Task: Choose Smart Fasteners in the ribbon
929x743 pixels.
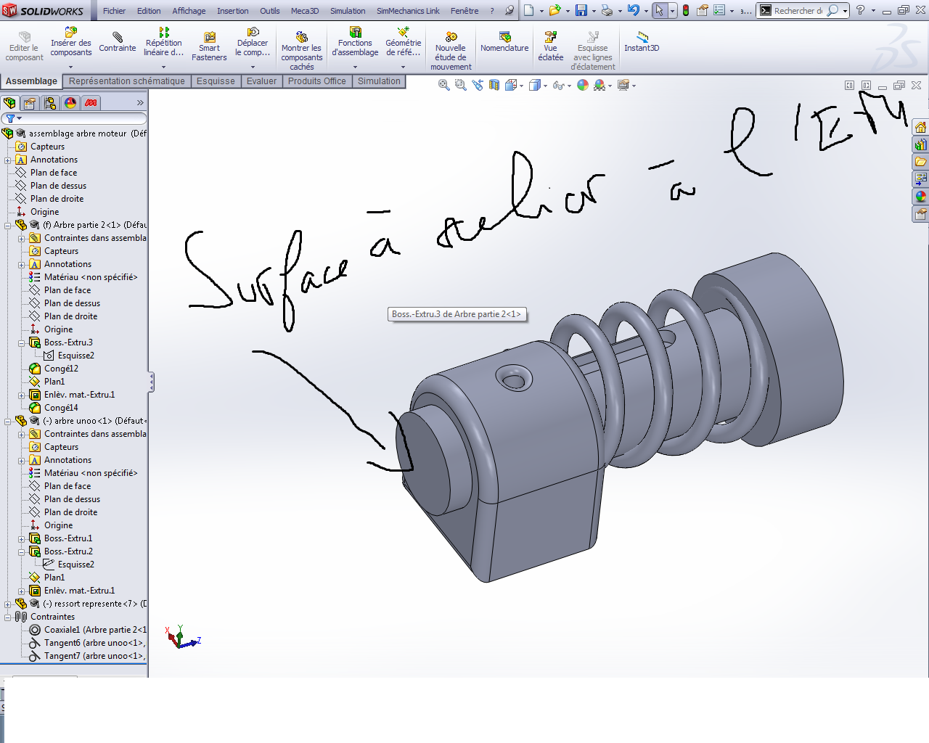Action: coord(209,47)
